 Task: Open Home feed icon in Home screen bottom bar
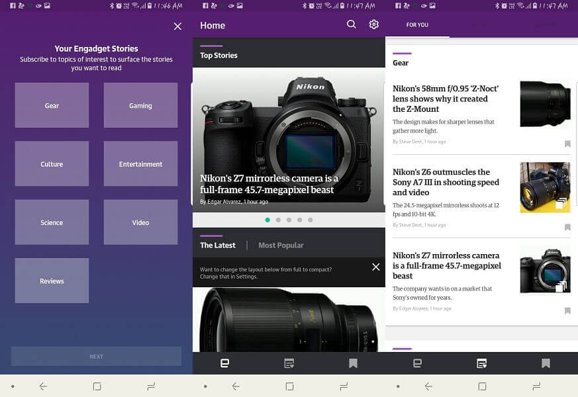coord(224,363)
